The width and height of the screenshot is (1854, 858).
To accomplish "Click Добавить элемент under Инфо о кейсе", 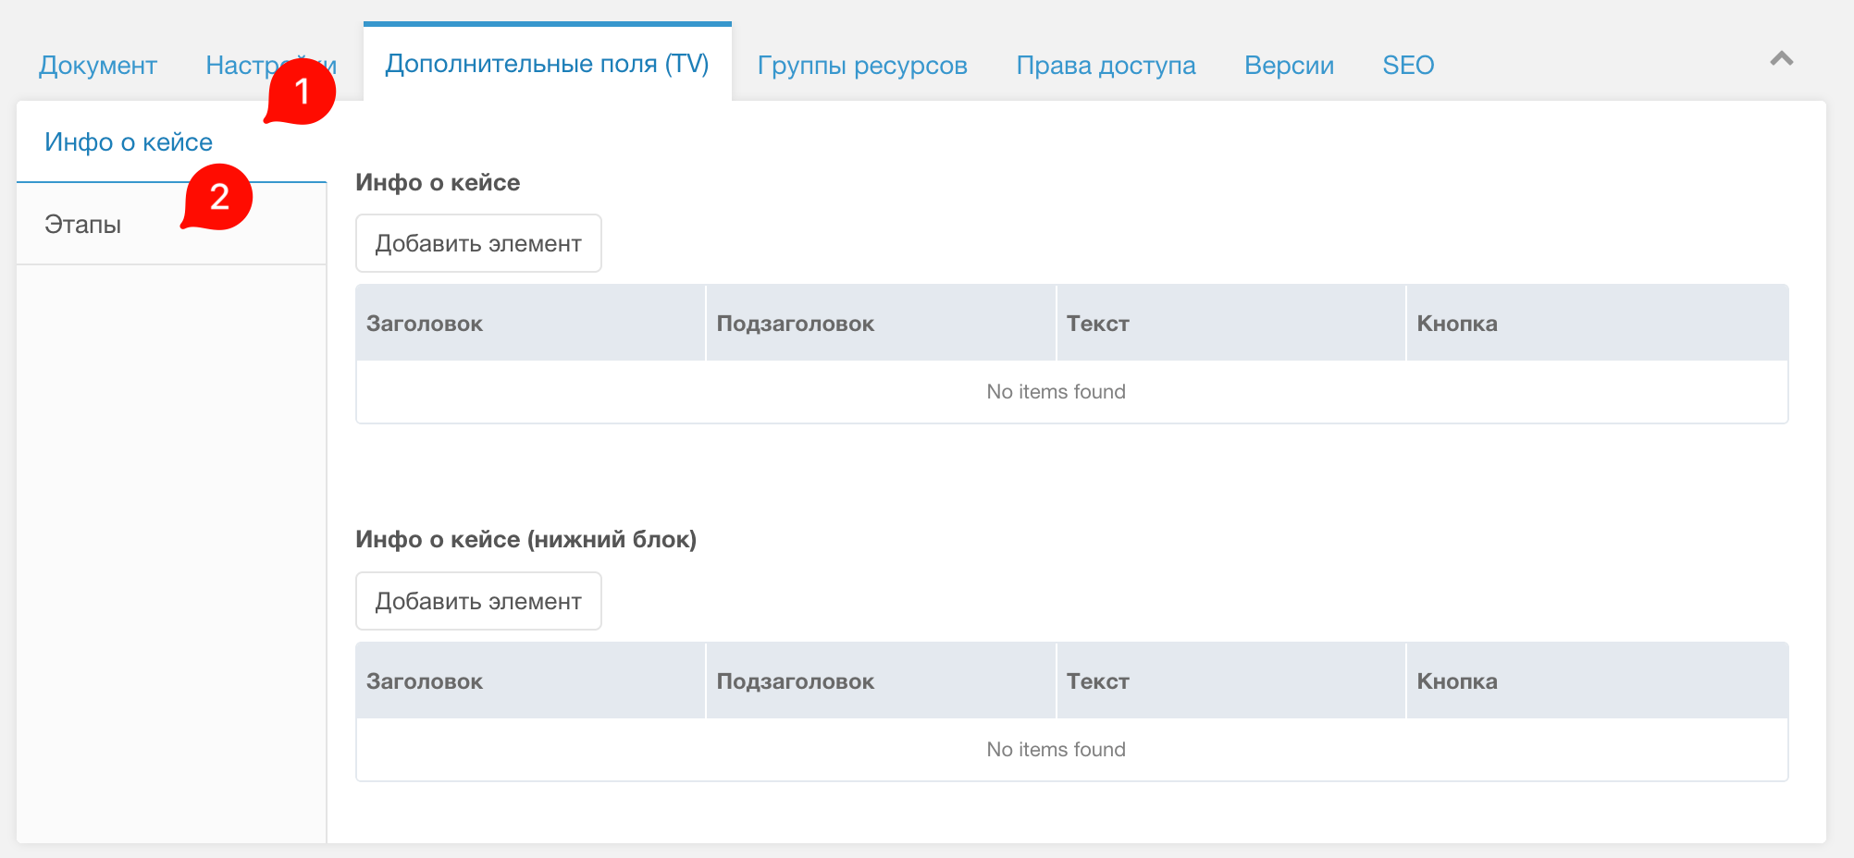I will pyautogui.click(x=478, y=243).
